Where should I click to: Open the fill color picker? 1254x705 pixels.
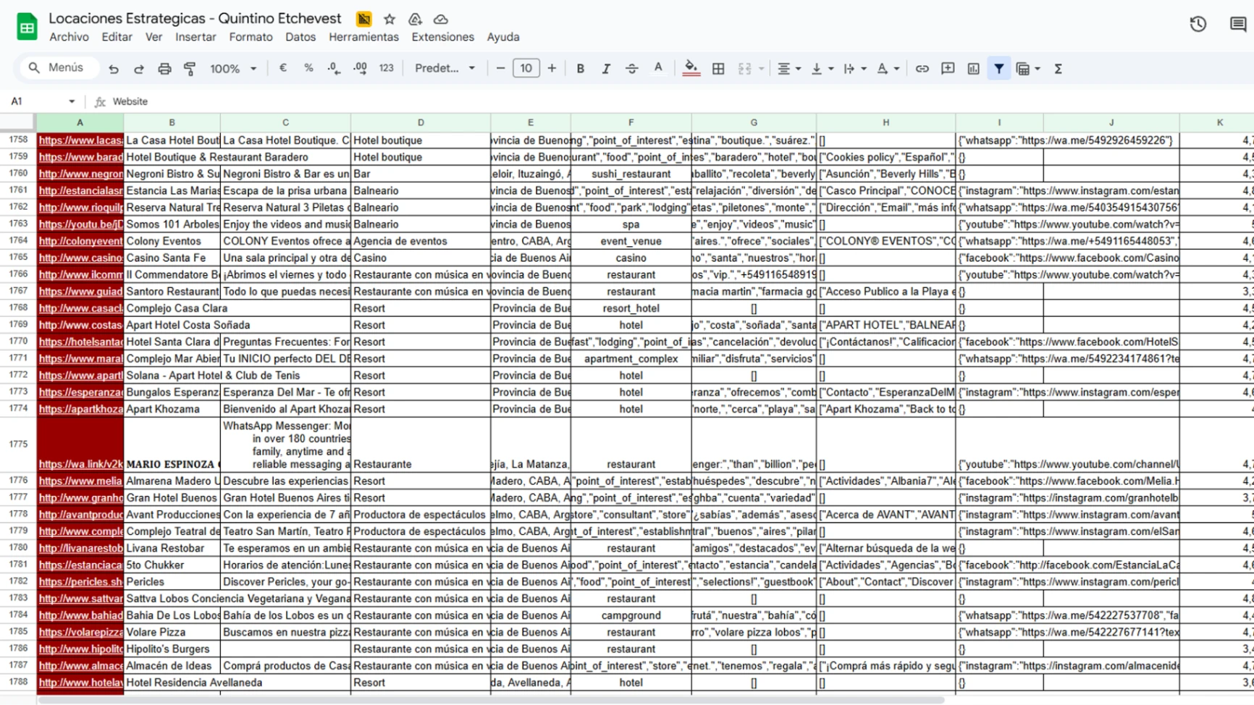pyautogui.click(x=691, y=69)
